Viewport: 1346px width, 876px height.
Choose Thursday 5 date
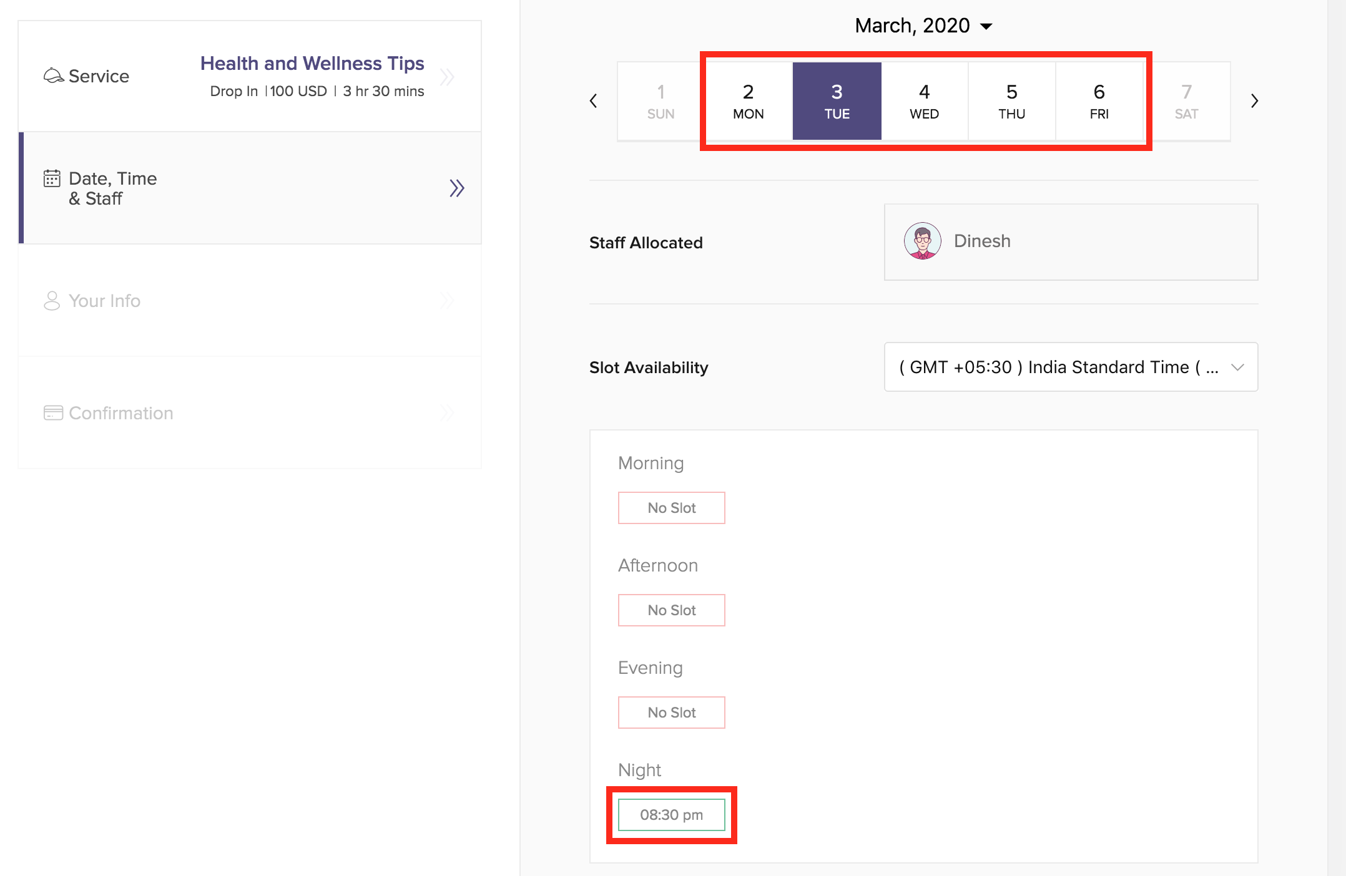tap(1011, 101)
